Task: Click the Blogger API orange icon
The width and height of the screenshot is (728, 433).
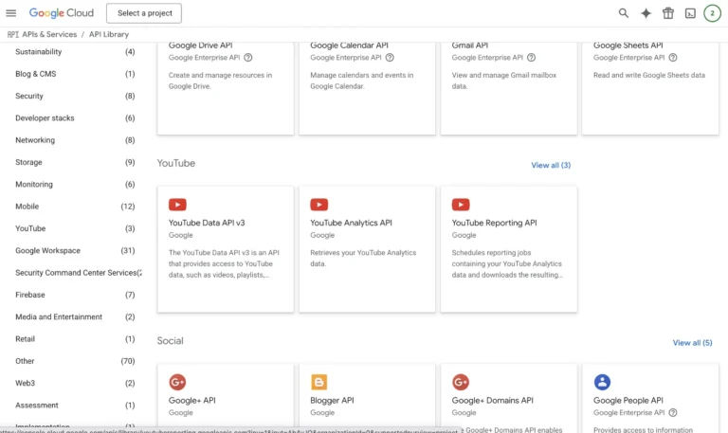Action: point(318,382)
